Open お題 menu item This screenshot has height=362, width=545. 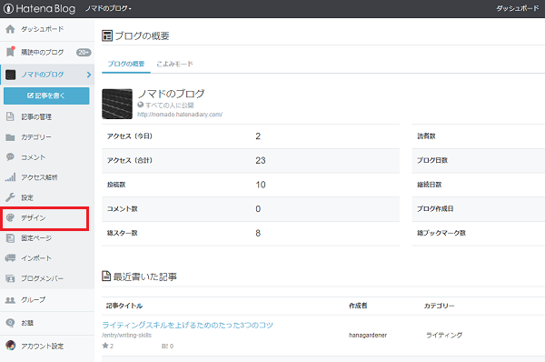click(47, 323)
